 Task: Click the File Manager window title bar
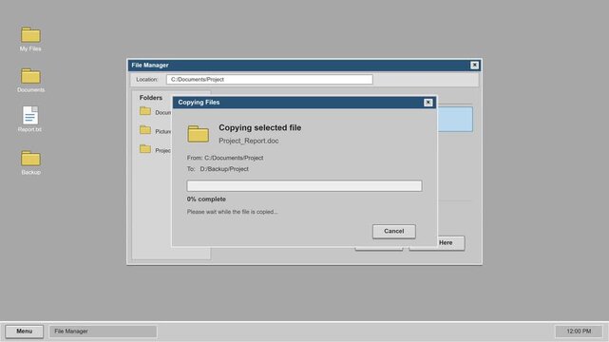(x=304, y=66)
